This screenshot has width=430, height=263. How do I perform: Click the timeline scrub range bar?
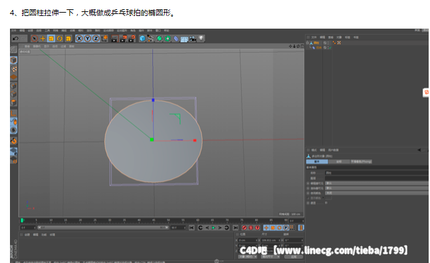tap(103, 228)
